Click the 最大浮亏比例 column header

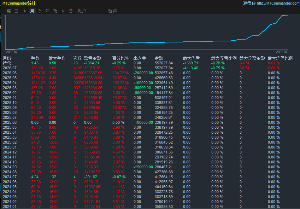coord(224,58)
